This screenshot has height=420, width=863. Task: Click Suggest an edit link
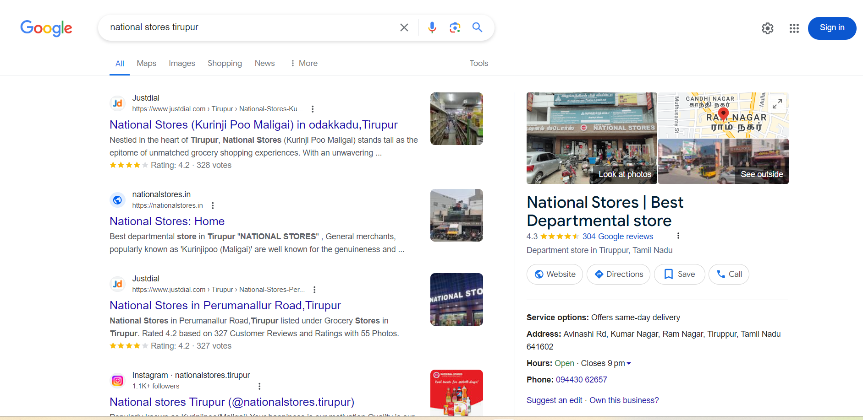(554, 400)
